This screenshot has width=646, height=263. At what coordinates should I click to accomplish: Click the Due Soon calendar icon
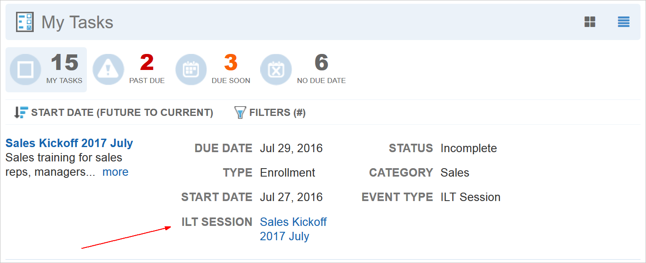click(191, 70)
